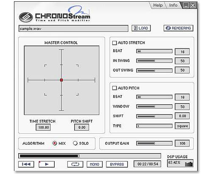Click the red master control handle
The image size is (212, 174).
click(x=61, y=80)
